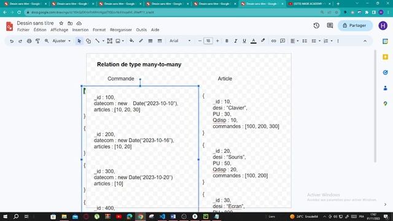The height and width of the screenshot is (221, 393).
Task: Toggle Underline formatting
Action: 244,41
